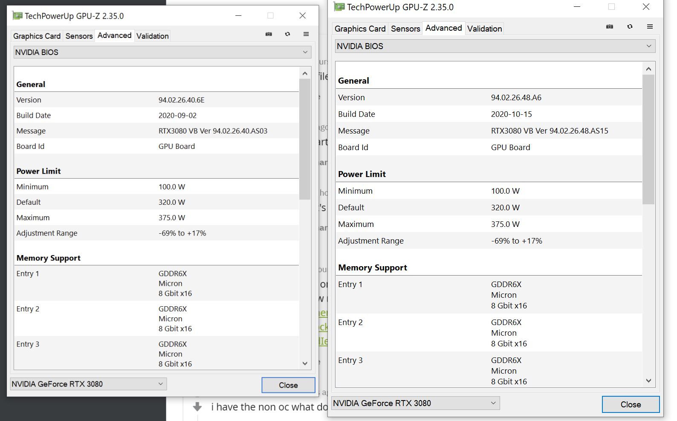
Task: Expand NVIDIA BIOS dropdown in right window
Action: (x=495, y=46)
